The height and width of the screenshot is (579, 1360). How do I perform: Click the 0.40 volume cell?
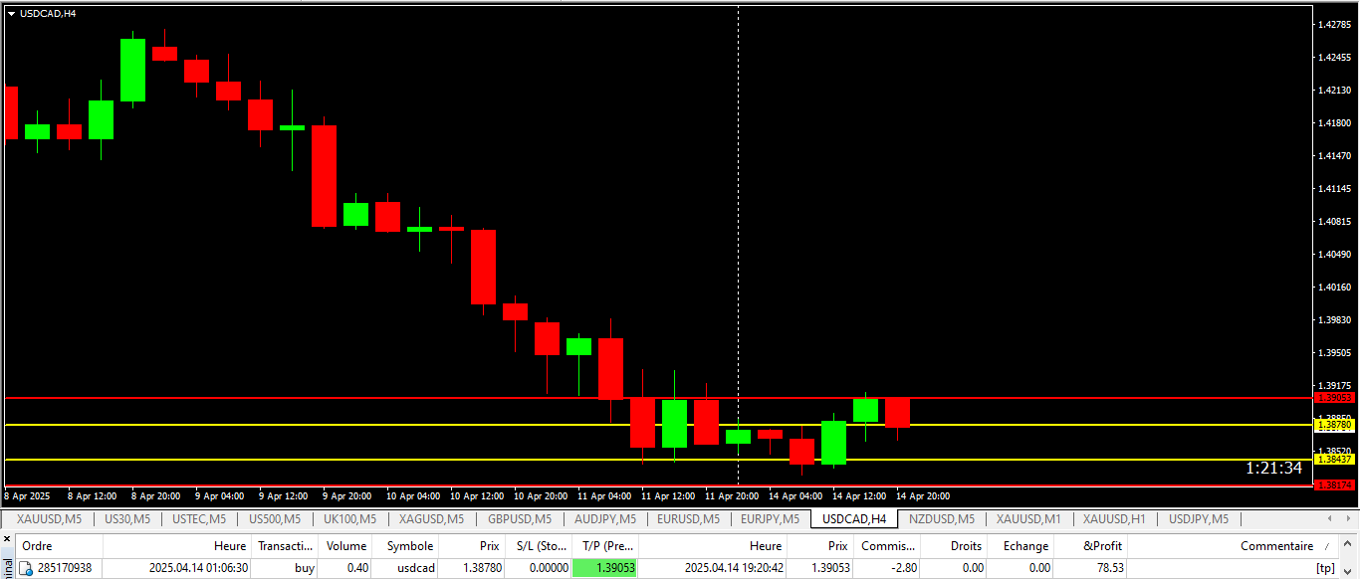coord(357,568)
